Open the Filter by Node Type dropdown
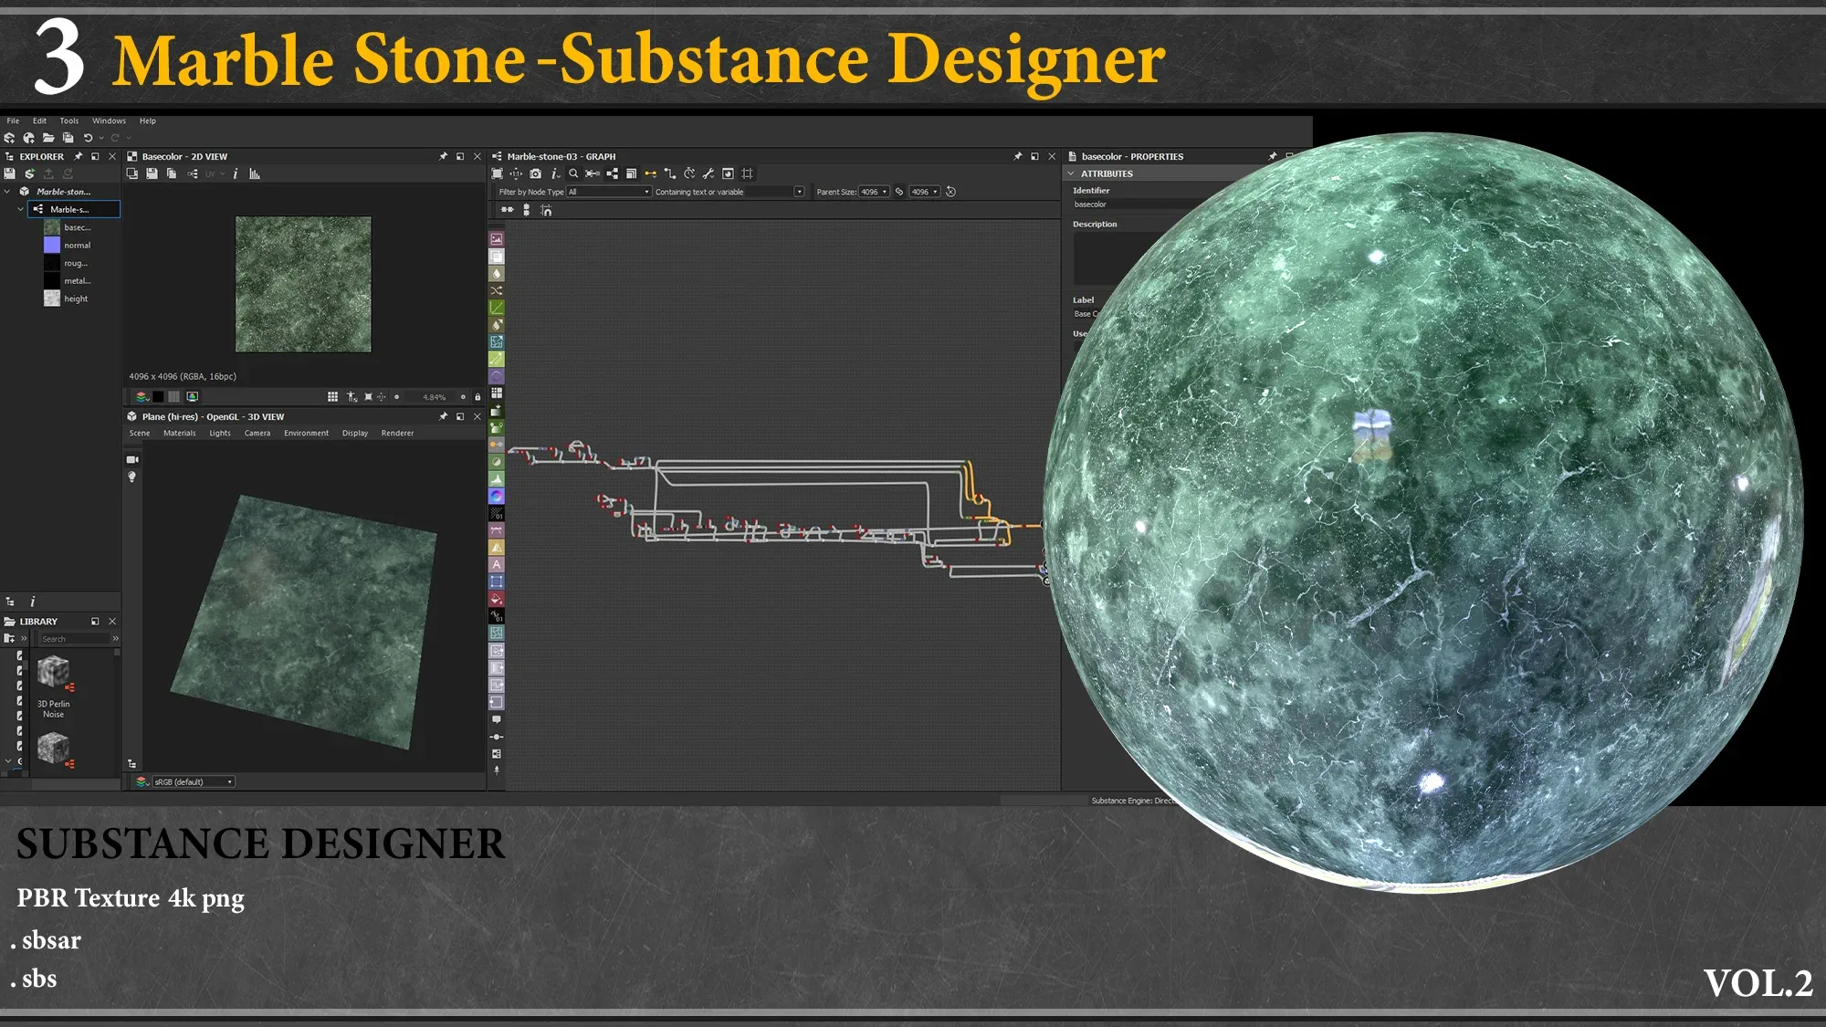Image resolution: width=1826 pixels, height=1027 pixels. (648, 192)
